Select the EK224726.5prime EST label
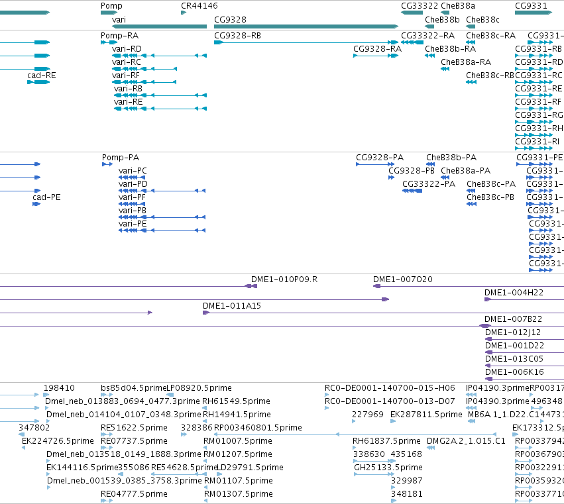Image resolution: width=564 pixels, height=504 pixels. pyautogui.click(x=58, y=441)
